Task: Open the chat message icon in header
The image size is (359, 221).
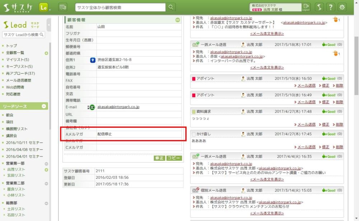Action: click(x=62, y=7)
